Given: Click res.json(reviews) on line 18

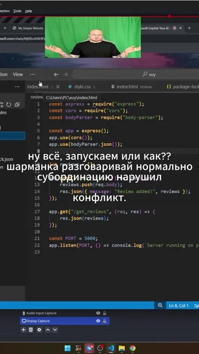Looking at the screenshot, I should (84, 218).
